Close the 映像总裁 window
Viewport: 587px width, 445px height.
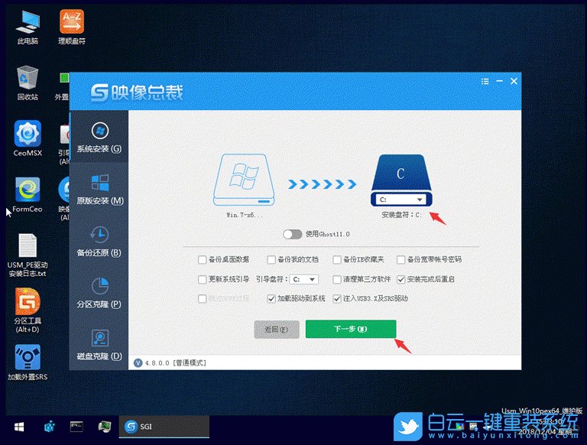(x=514, y=81)
